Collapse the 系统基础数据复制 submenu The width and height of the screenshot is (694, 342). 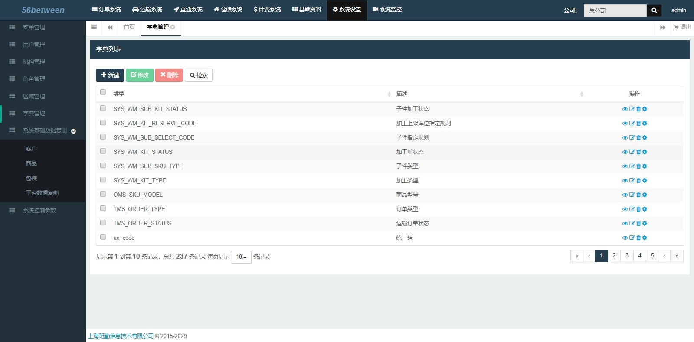pyautogui.click(x=73, y=131)
